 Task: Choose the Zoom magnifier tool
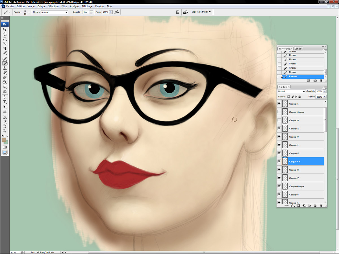click(5, 131)
